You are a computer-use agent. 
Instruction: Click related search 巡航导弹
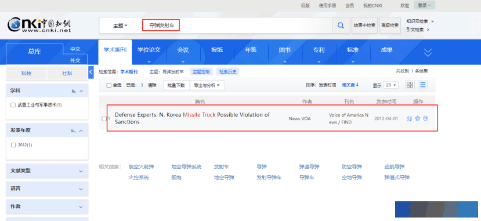pos(394,166)
